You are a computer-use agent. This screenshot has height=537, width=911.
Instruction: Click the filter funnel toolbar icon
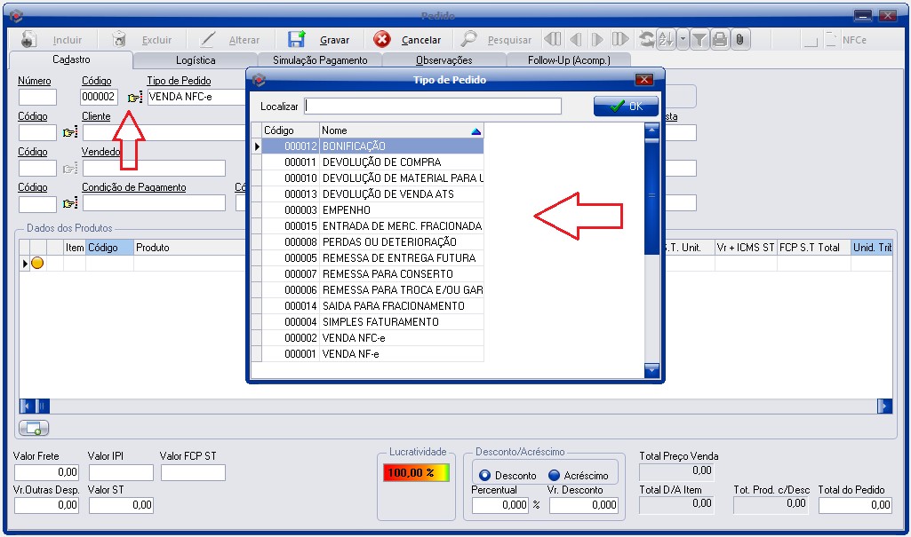click(699, 40)
